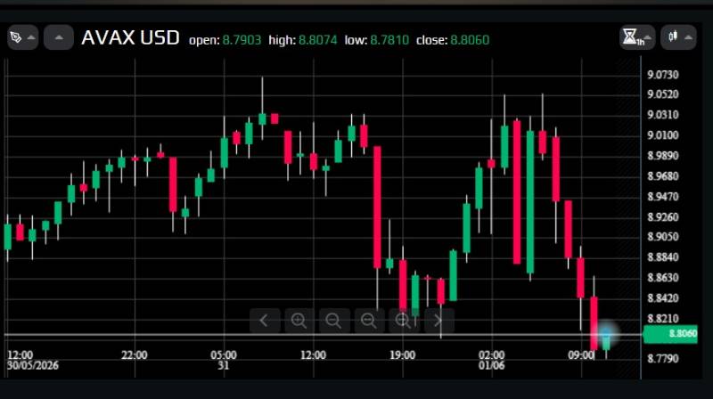Open the 1h timeframe hourglass dropdown
This screenshot has height=399, width=713.
coord(637,37)
